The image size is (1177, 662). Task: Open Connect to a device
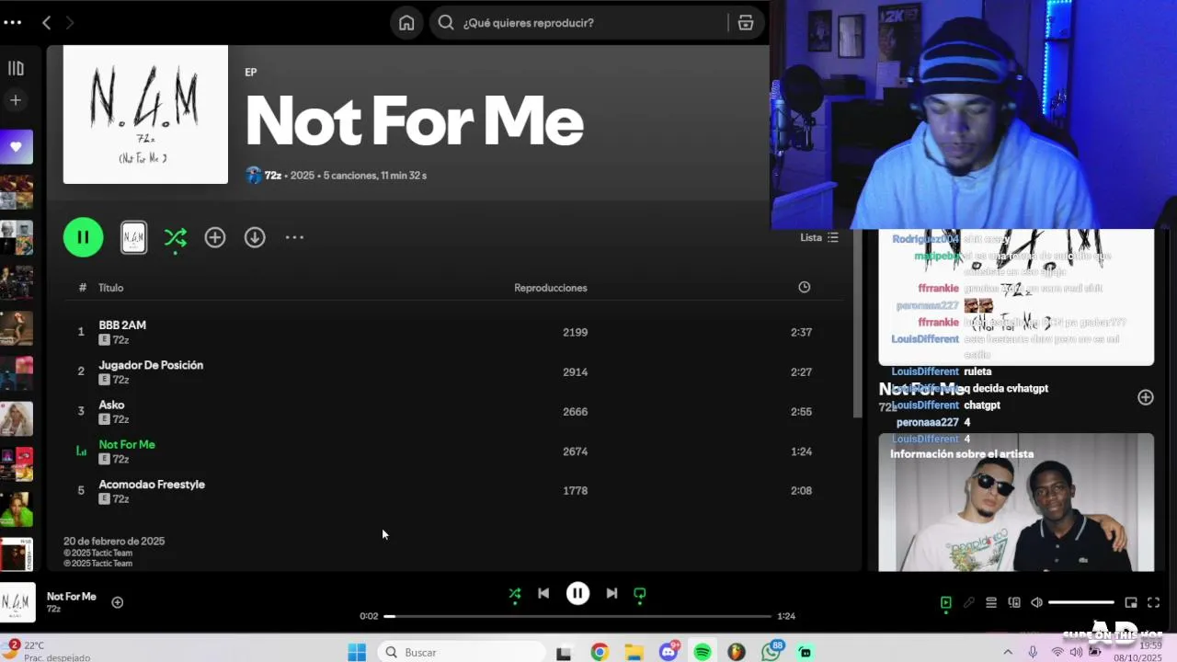pos(1014,603)
